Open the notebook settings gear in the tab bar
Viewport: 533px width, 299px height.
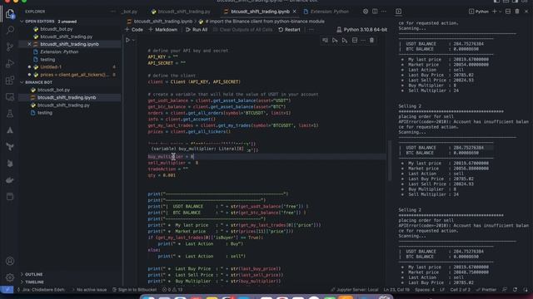[366, 11]
